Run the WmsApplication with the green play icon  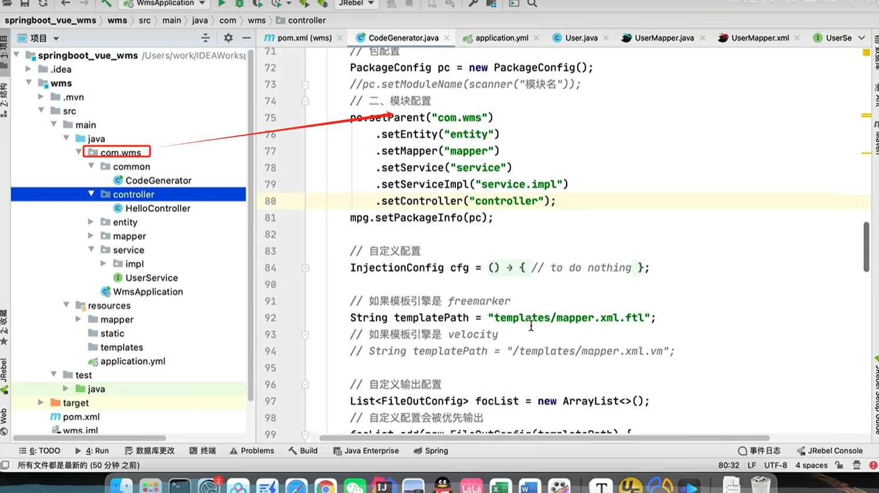[x=222, y=4]
